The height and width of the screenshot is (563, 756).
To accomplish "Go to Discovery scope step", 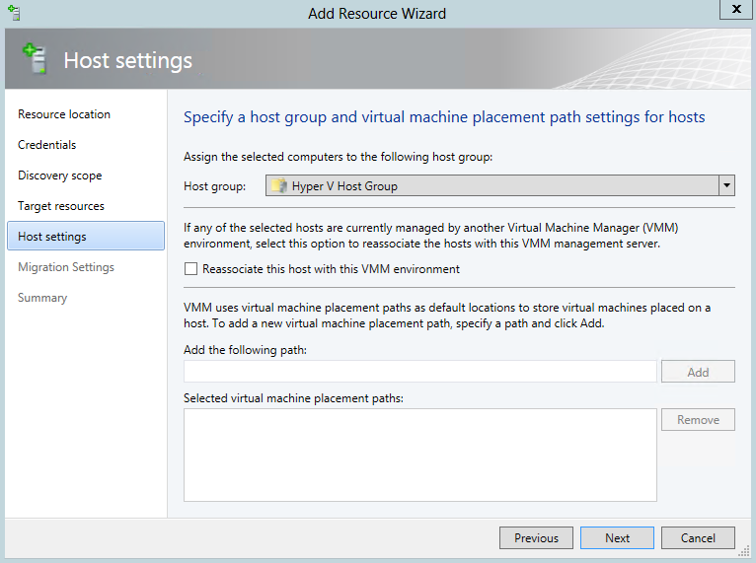I will 60,176.
